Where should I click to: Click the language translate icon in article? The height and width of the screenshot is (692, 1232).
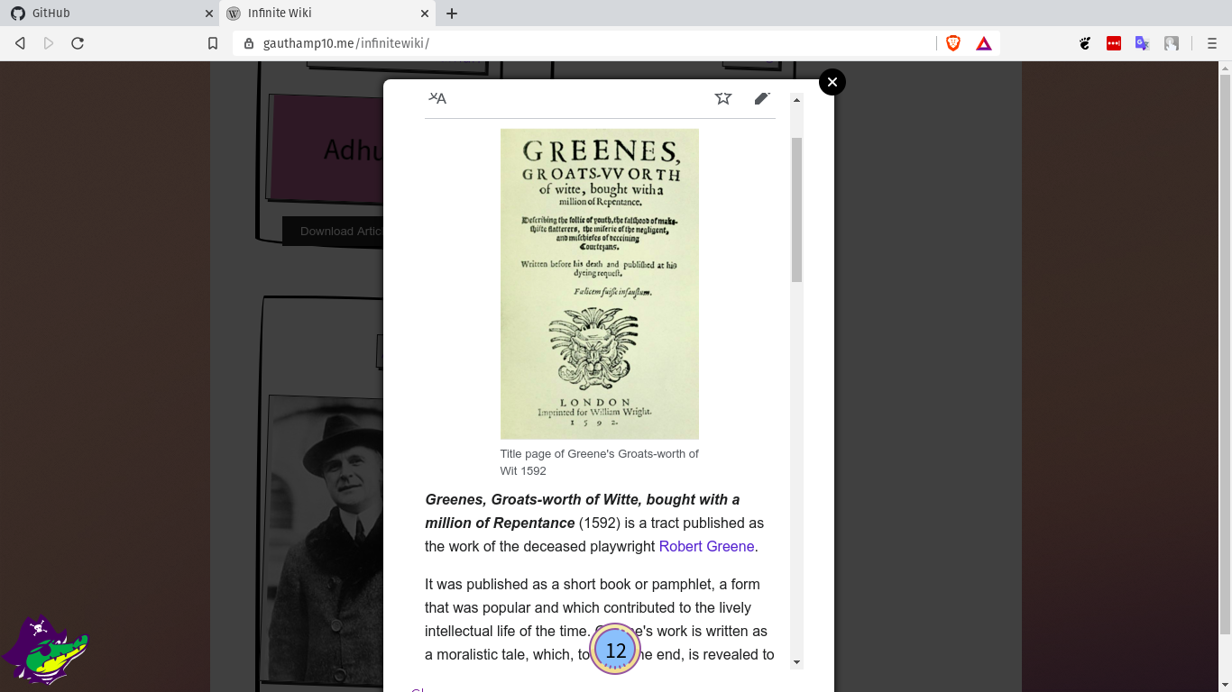pyautogui.click(x=437, y=98)
